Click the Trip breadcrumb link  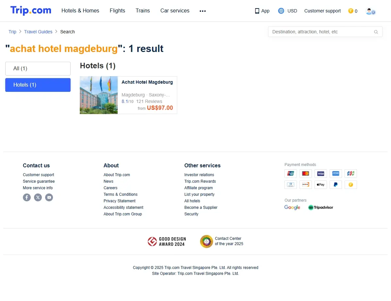point(12,32)
